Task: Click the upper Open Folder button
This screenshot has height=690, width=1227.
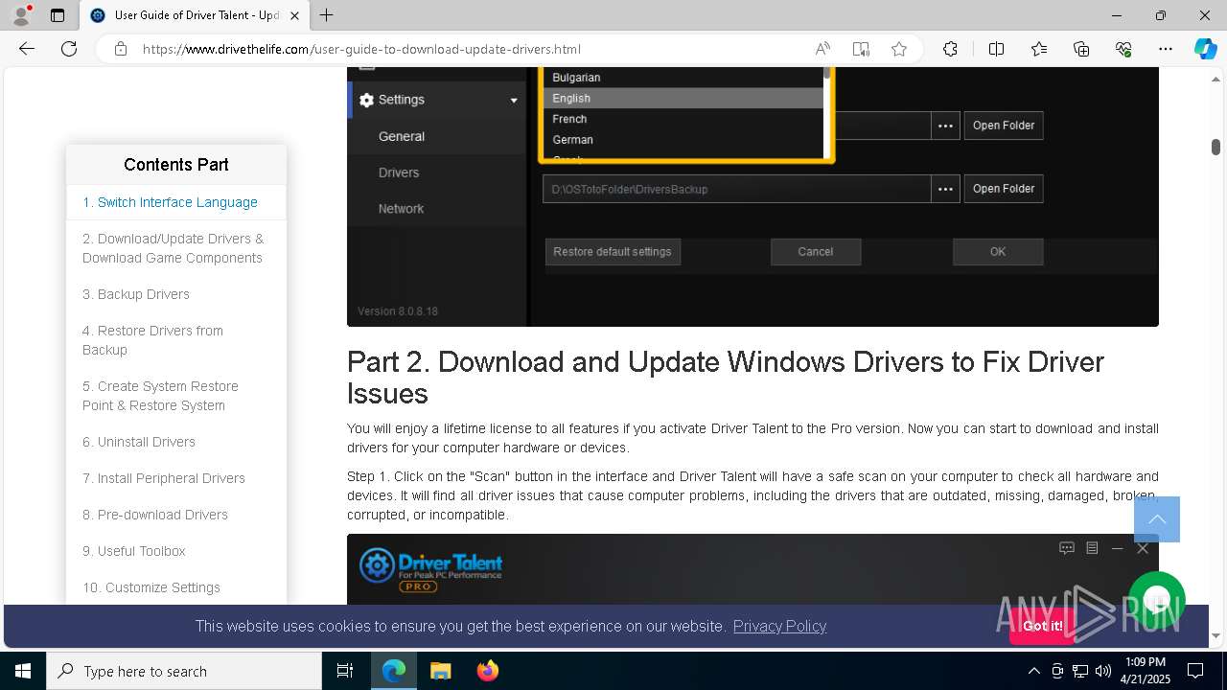Action: pyautogui.click(x=1004, y=126)
